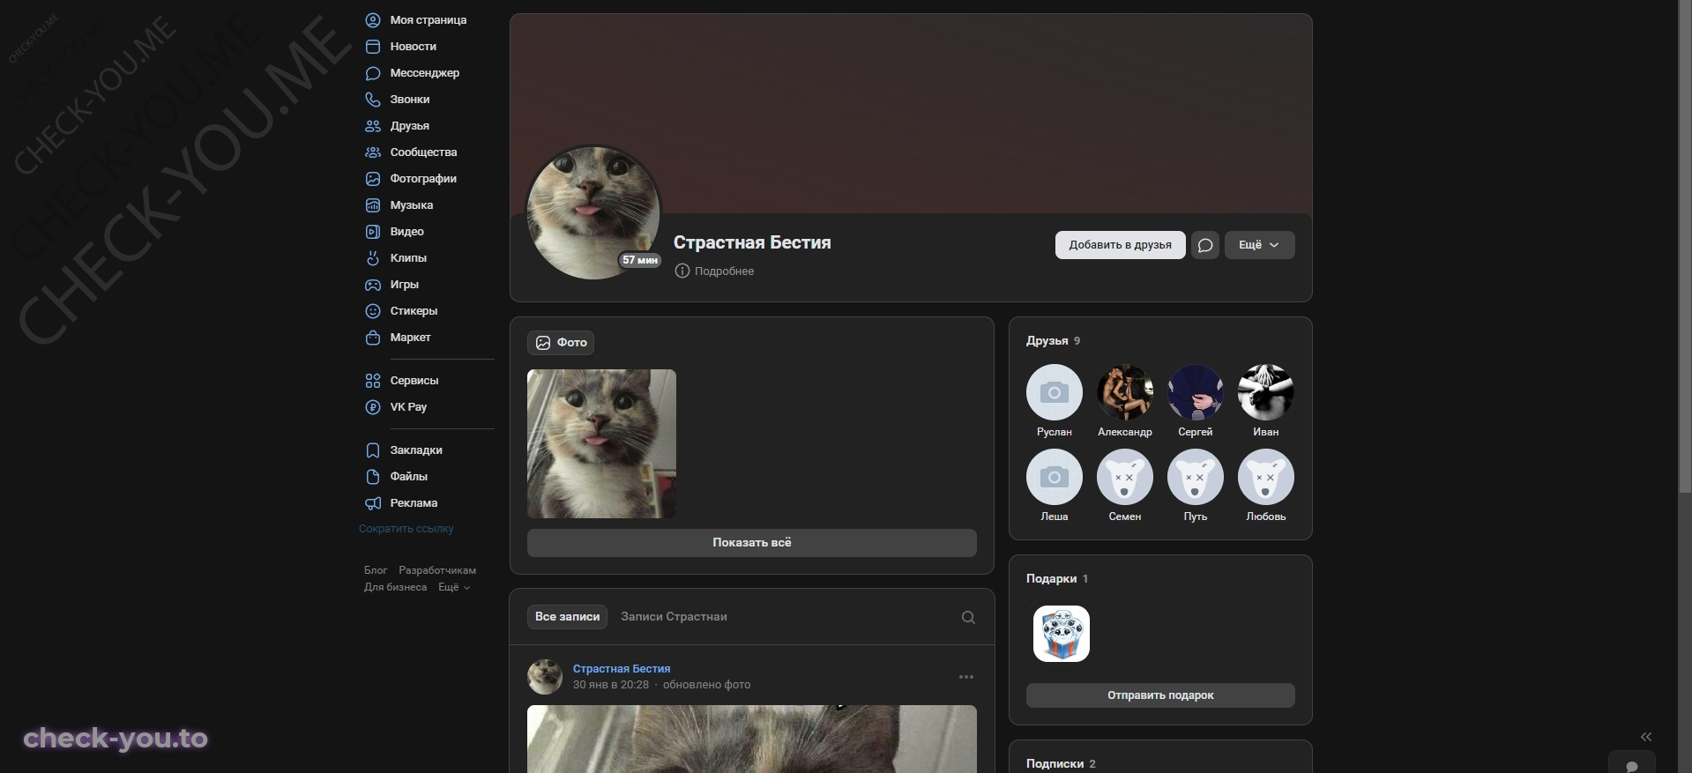This screenshot has height=773, width=1692.
Task: Click the Отправить подарок button
Action: coord(1160,695)
